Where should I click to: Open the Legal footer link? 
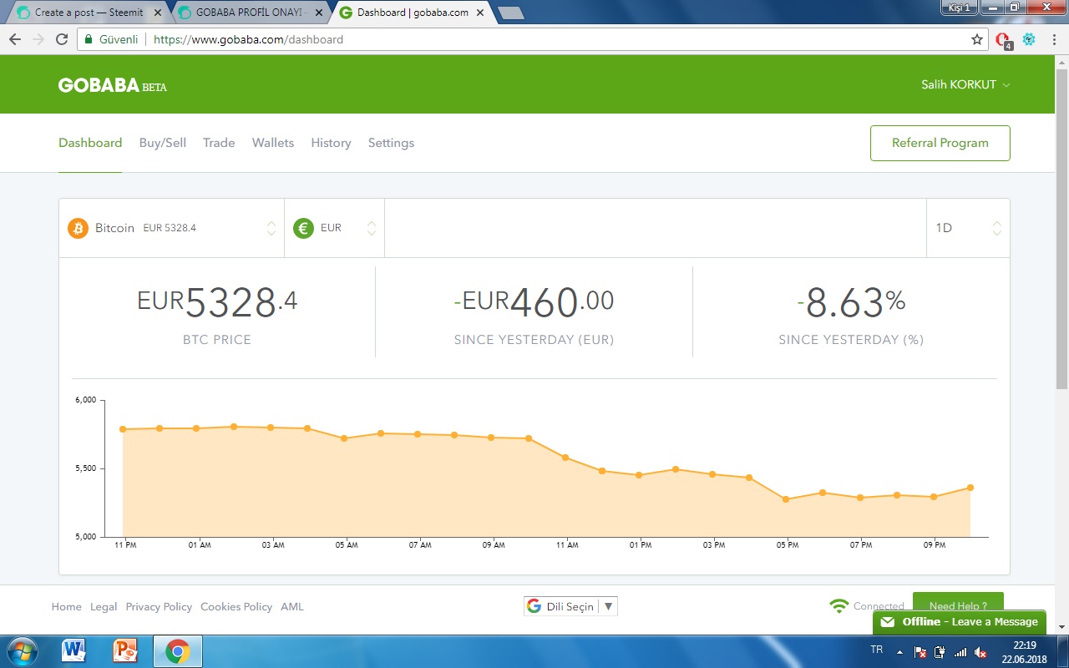(104, 607)
